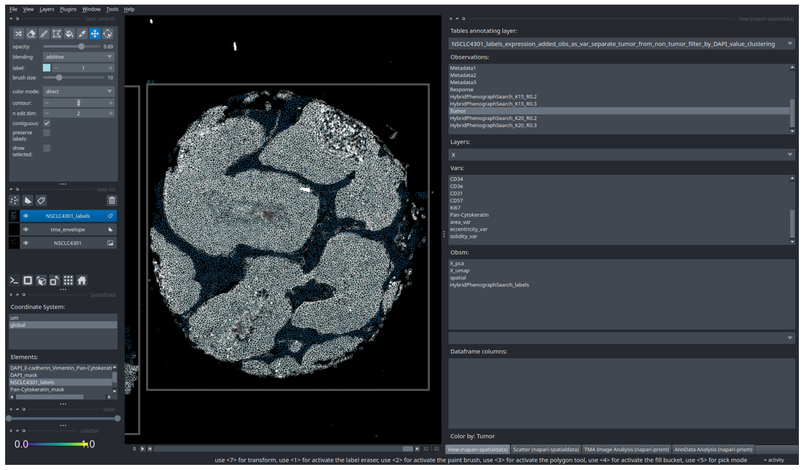Image resolution: width=804 pixels, height=470 pixels.
Task: Enable the preserve labels checkbox
Action: 47,133
